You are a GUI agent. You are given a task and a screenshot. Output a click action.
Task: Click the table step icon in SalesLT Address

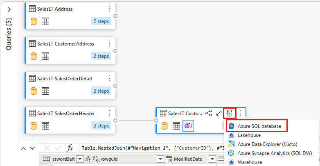pyautogui.click(x=45, y=21)
